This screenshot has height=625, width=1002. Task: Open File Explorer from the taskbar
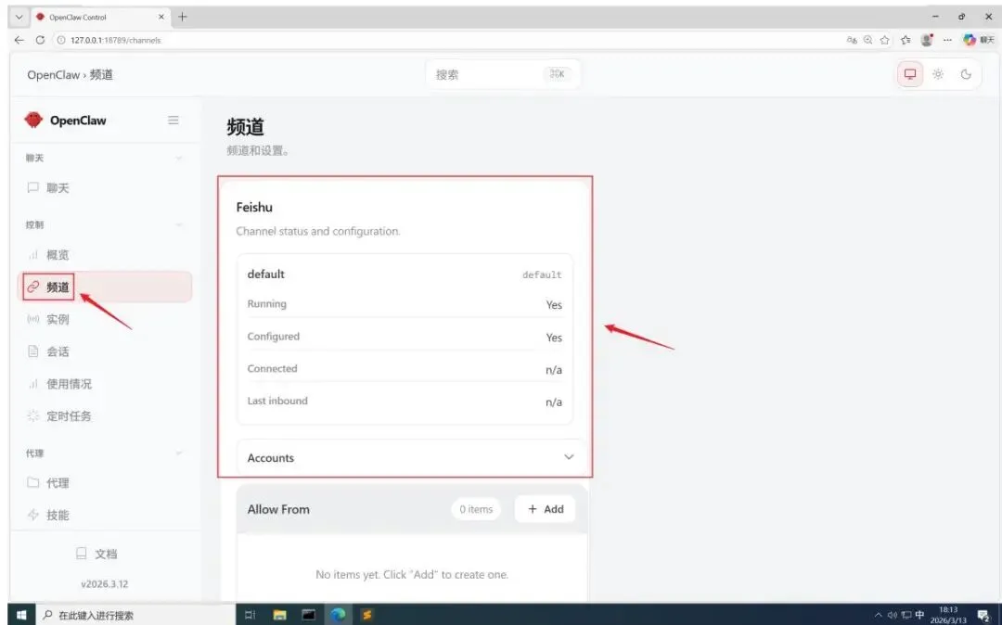click(279, 615)
